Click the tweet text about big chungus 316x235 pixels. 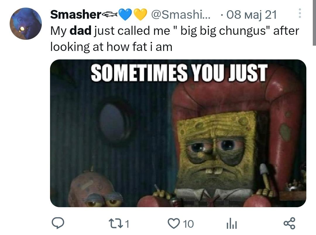tap(174, 39)
